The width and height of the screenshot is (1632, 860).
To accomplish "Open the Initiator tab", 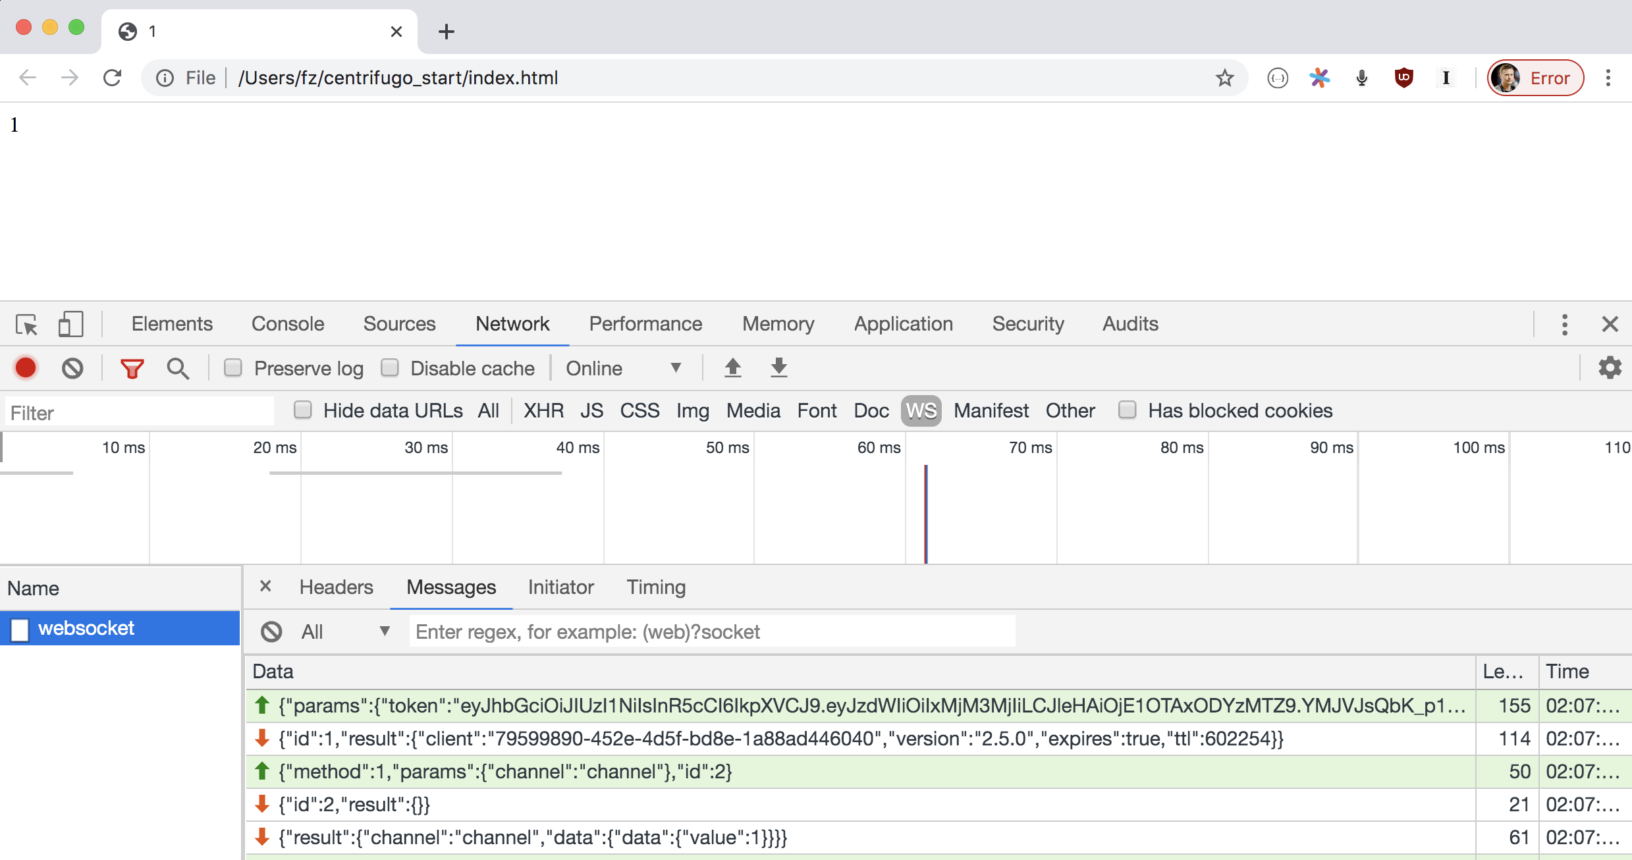I will point(560,587).
